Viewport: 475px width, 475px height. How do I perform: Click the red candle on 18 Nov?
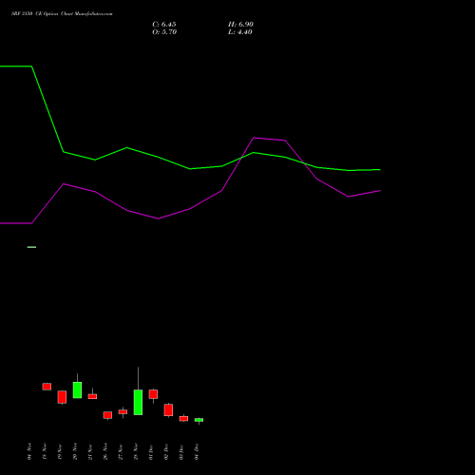[47, 387]
